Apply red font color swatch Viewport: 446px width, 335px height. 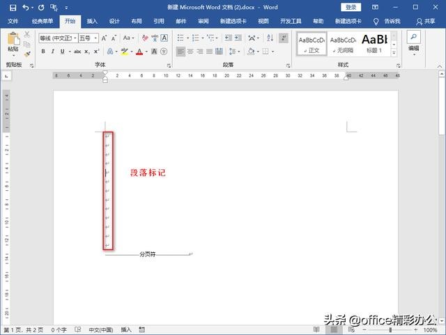tap(139, 52)
